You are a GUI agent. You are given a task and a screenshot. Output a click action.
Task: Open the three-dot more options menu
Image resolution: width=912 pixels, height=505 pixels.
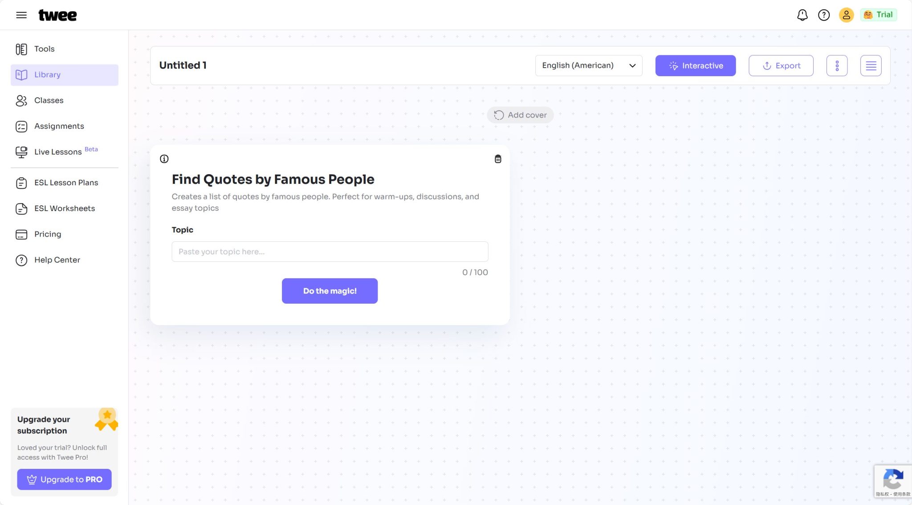point(837,66)
